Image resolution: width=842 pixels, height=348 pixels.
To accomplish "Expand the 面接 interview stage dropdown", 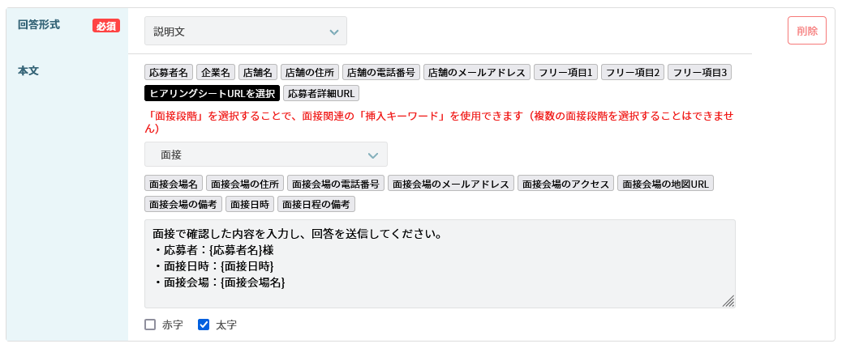I will tap(265, 155).
